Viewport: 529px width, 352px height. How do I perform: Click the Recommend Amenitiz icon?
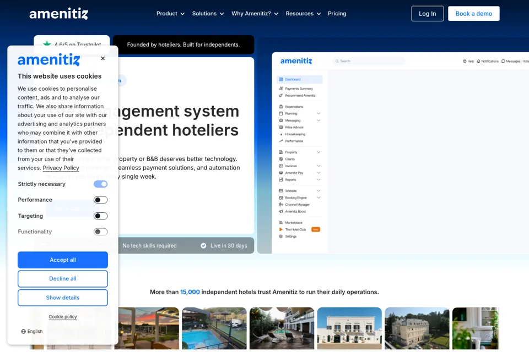(x=281, y=96)
